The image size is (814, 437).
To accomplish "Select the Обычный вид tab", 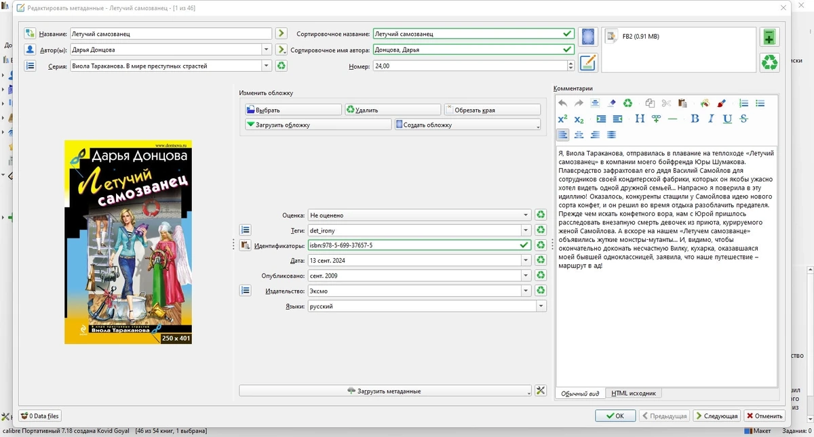I will point(580,394).
